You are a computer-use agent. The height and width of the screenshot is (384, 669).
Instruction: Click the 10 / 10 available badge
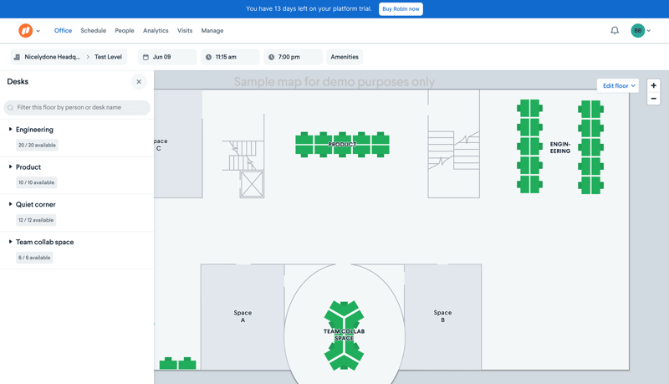pos(36,182)
